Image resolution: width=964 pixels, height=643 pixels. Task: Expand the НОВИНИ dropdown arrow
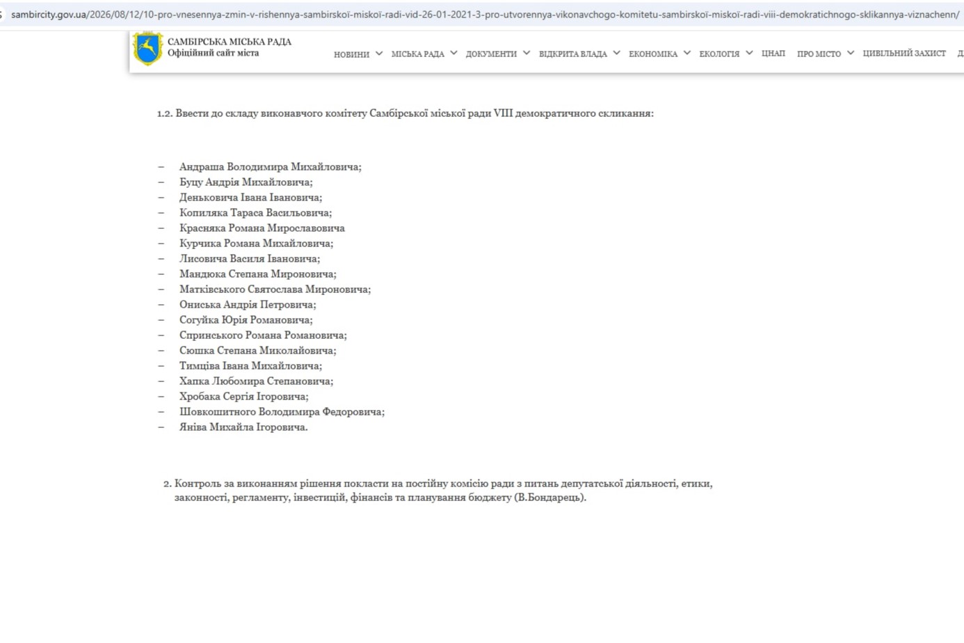pos(379,53)
